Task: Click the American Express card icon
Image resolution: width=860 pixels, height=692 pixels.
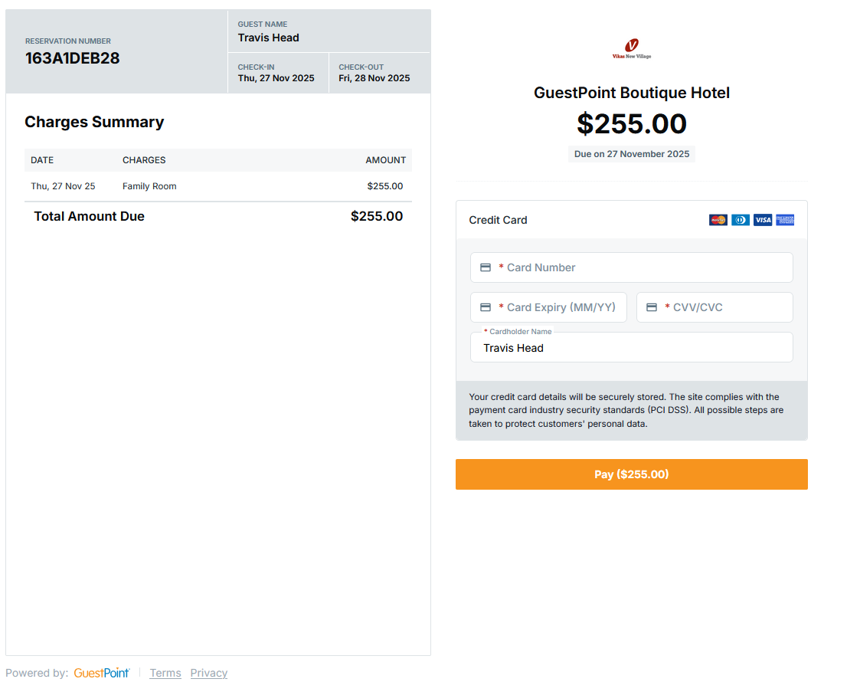Action: point(785,220)
